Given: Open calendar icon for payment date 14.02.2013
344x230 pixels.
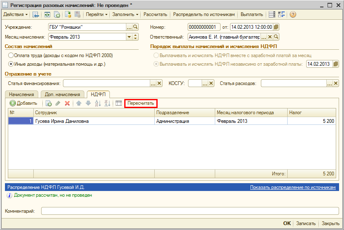Looking at the screenshot, I should 336,64.
